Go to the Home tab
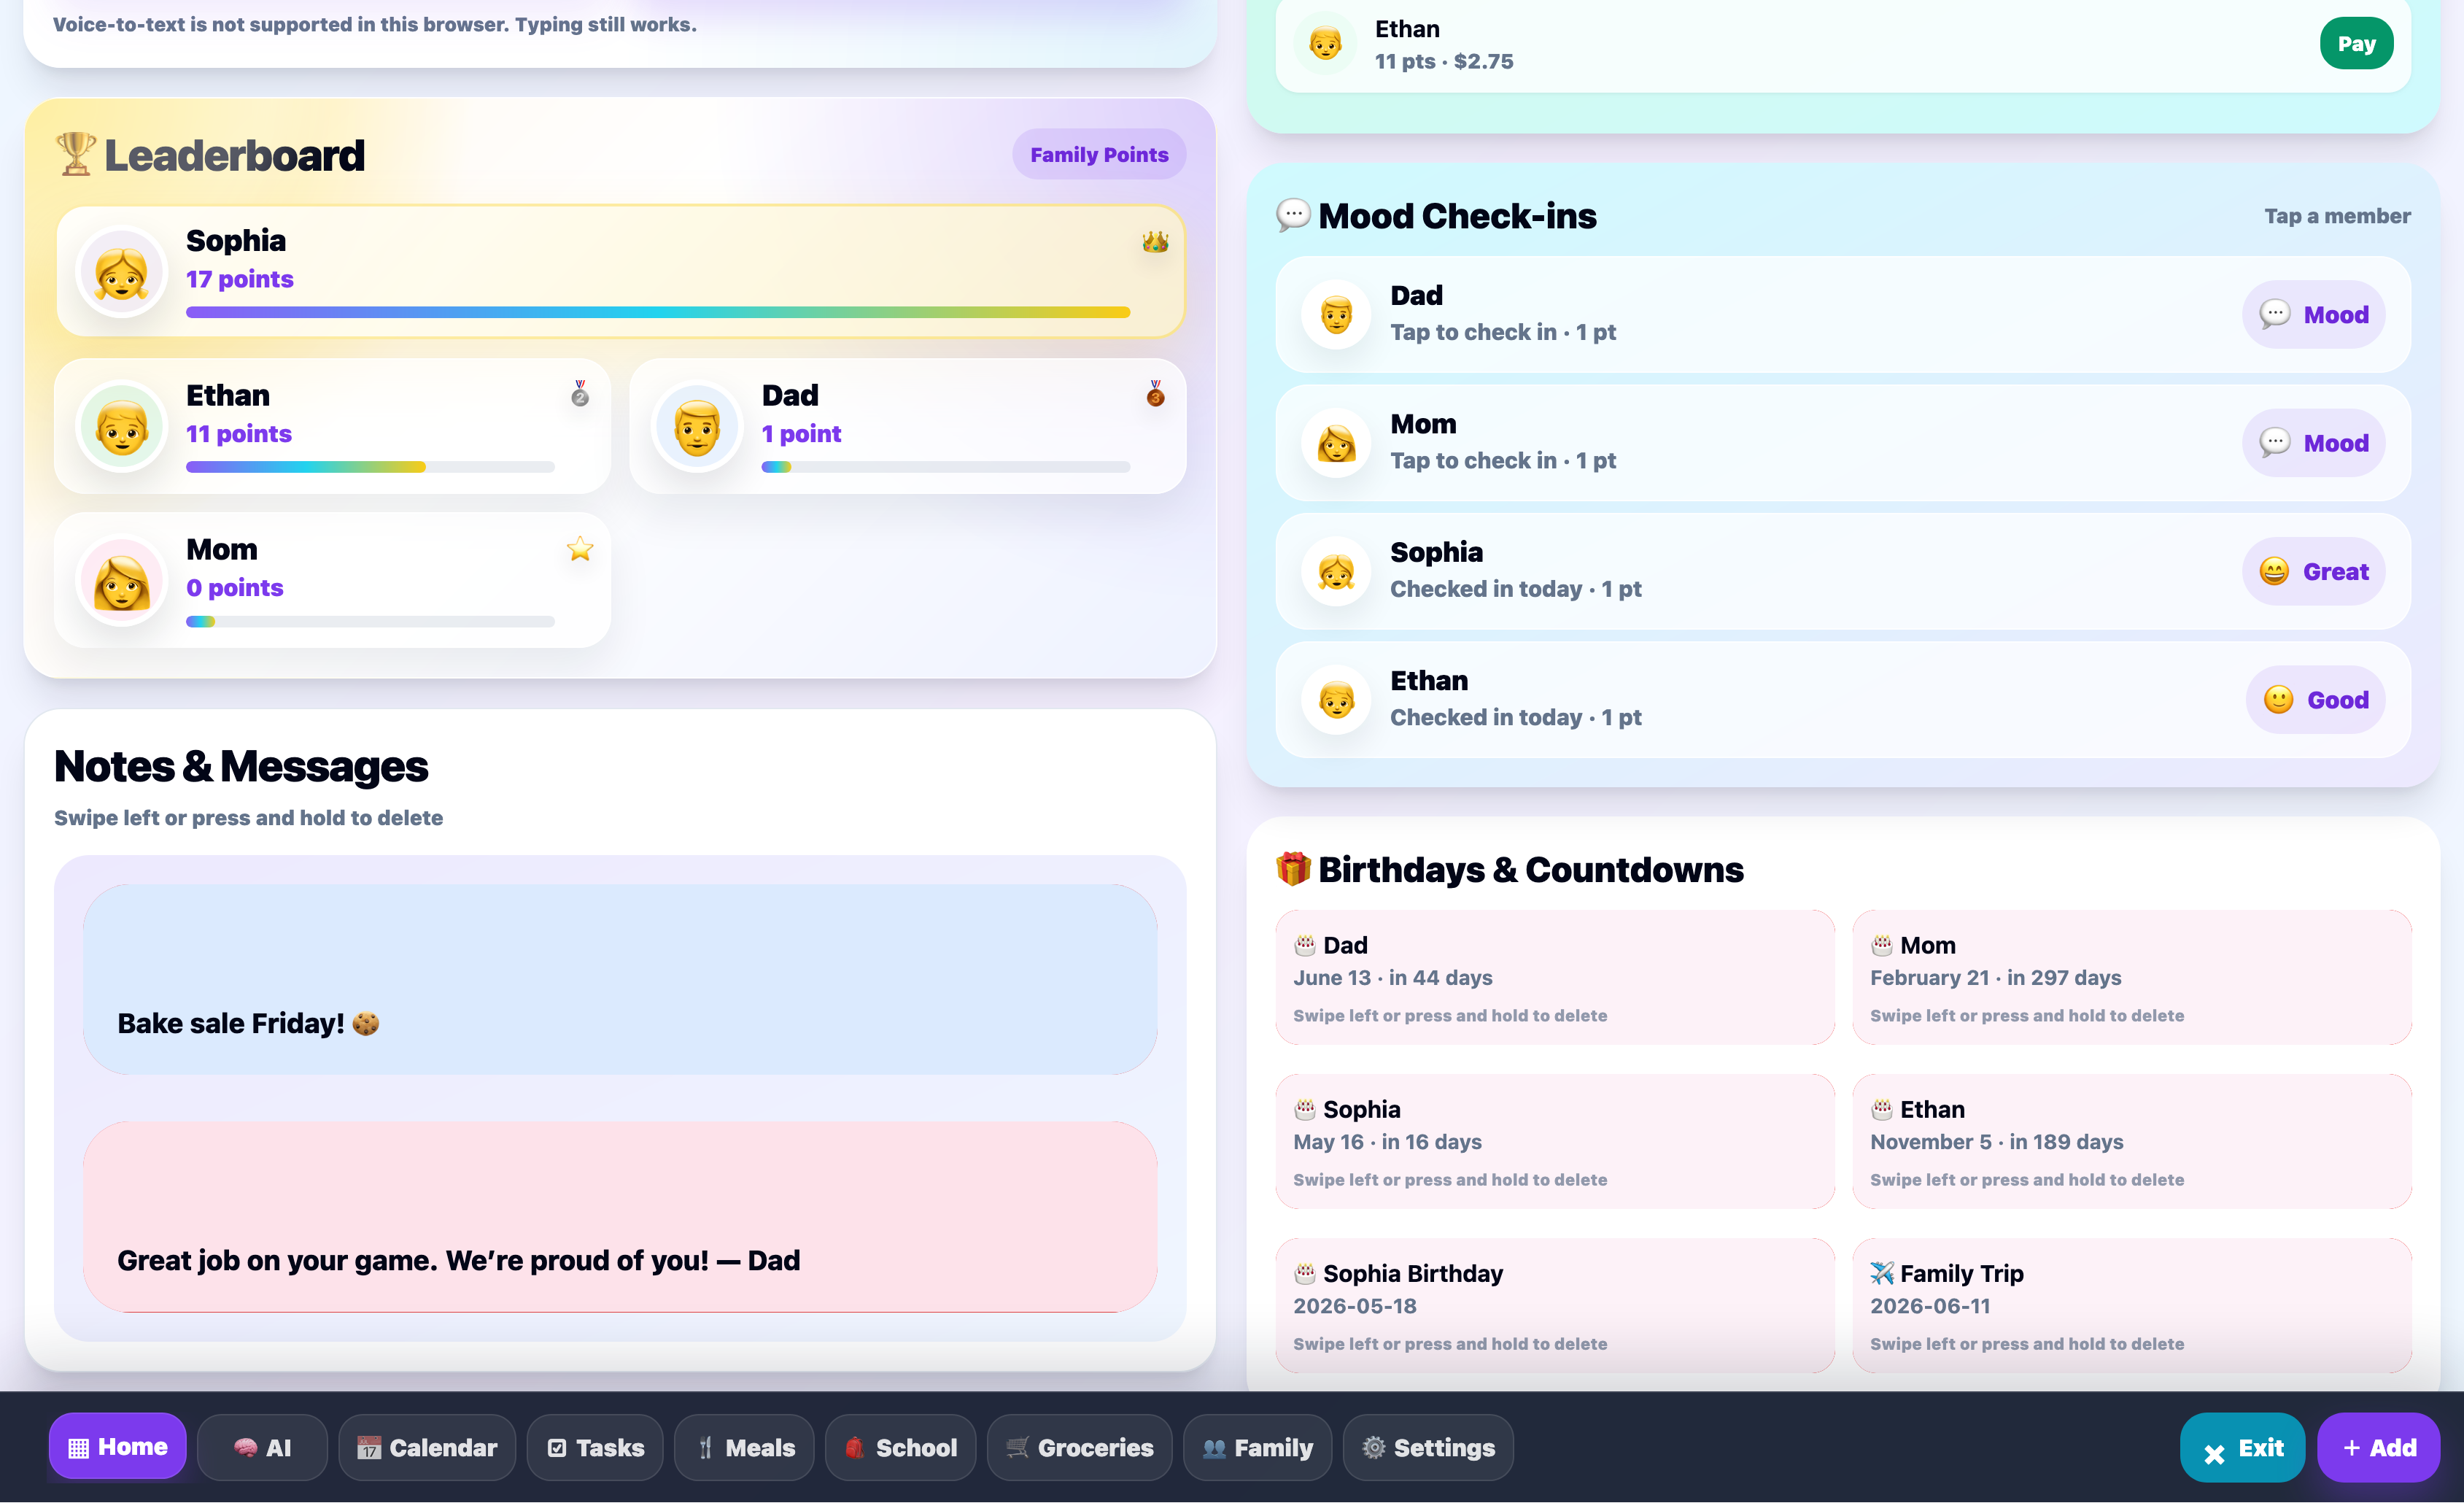This screenshot has width=2464, height=1503. (x=118, y=1446)
